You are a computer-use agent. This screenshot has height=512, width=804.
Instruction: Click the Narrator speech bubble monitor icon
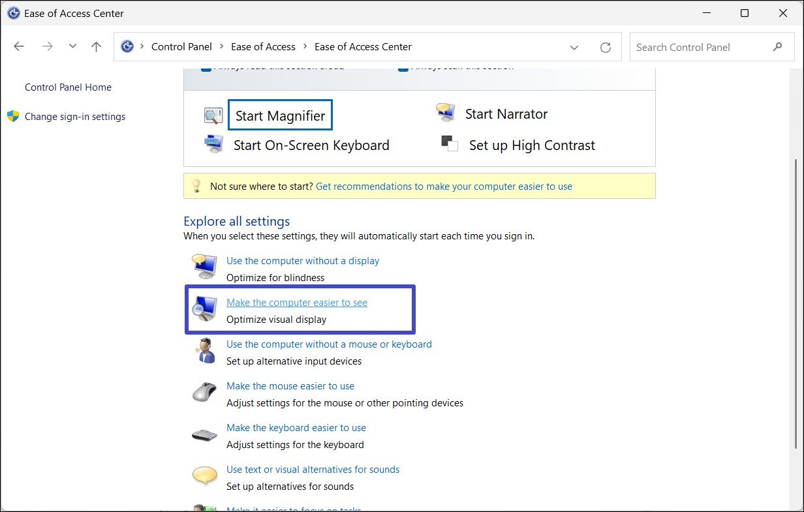446,113
